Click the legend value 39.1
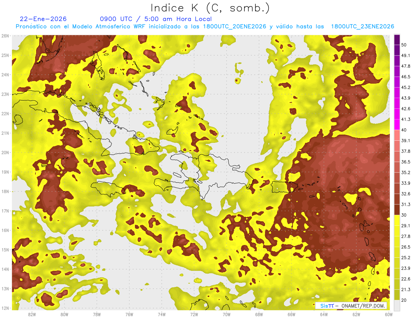 pos(406,140)
